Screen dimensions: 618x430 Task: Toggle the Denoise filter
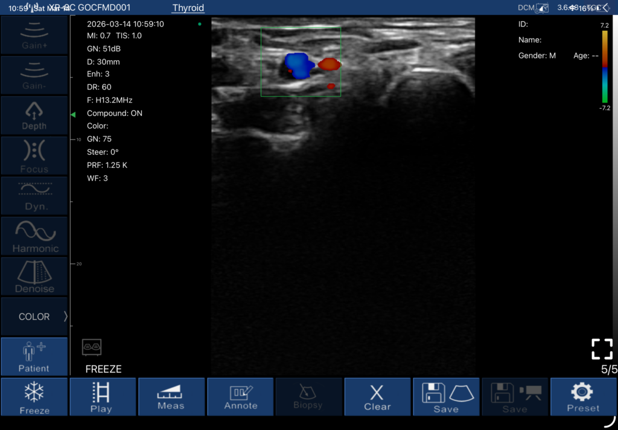34,277
